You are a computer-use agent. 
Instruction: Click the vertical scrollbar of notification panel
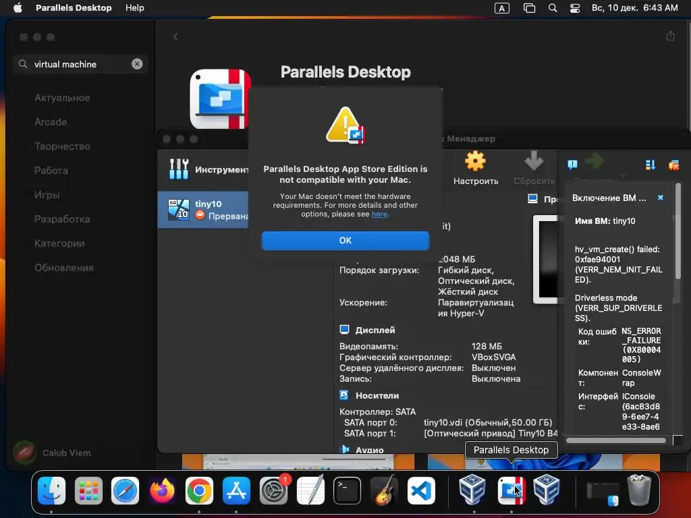[678, 231]
